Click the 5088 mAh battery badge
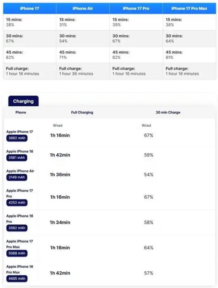218x288 pixels. click(17, 254)
